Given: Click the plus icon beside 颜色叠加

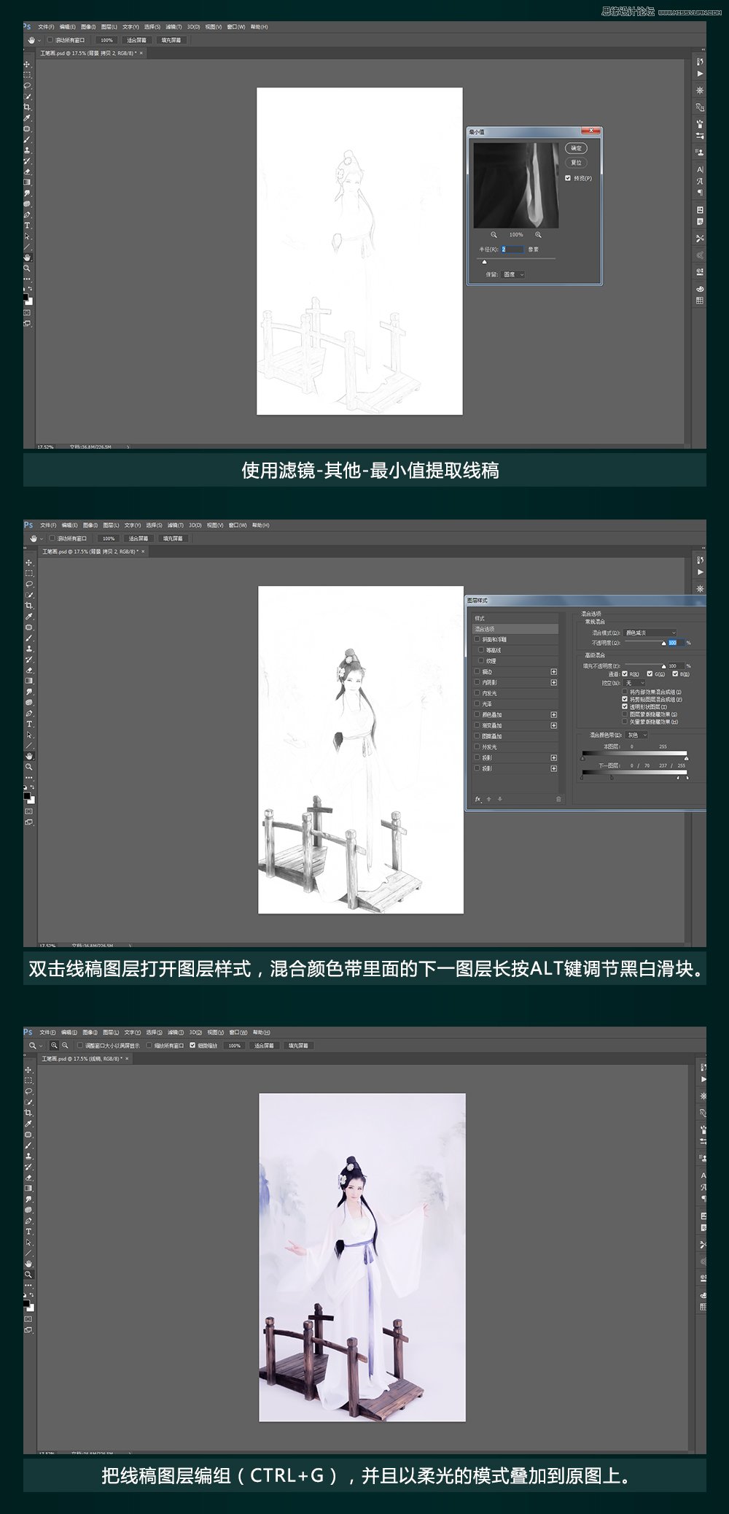Looking at the screenshot, I should click(x=554, y=714).
